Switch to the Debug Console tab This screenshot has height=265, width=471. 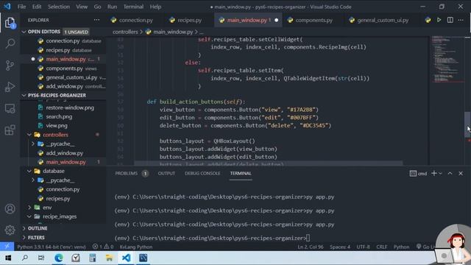pos(202,174)
